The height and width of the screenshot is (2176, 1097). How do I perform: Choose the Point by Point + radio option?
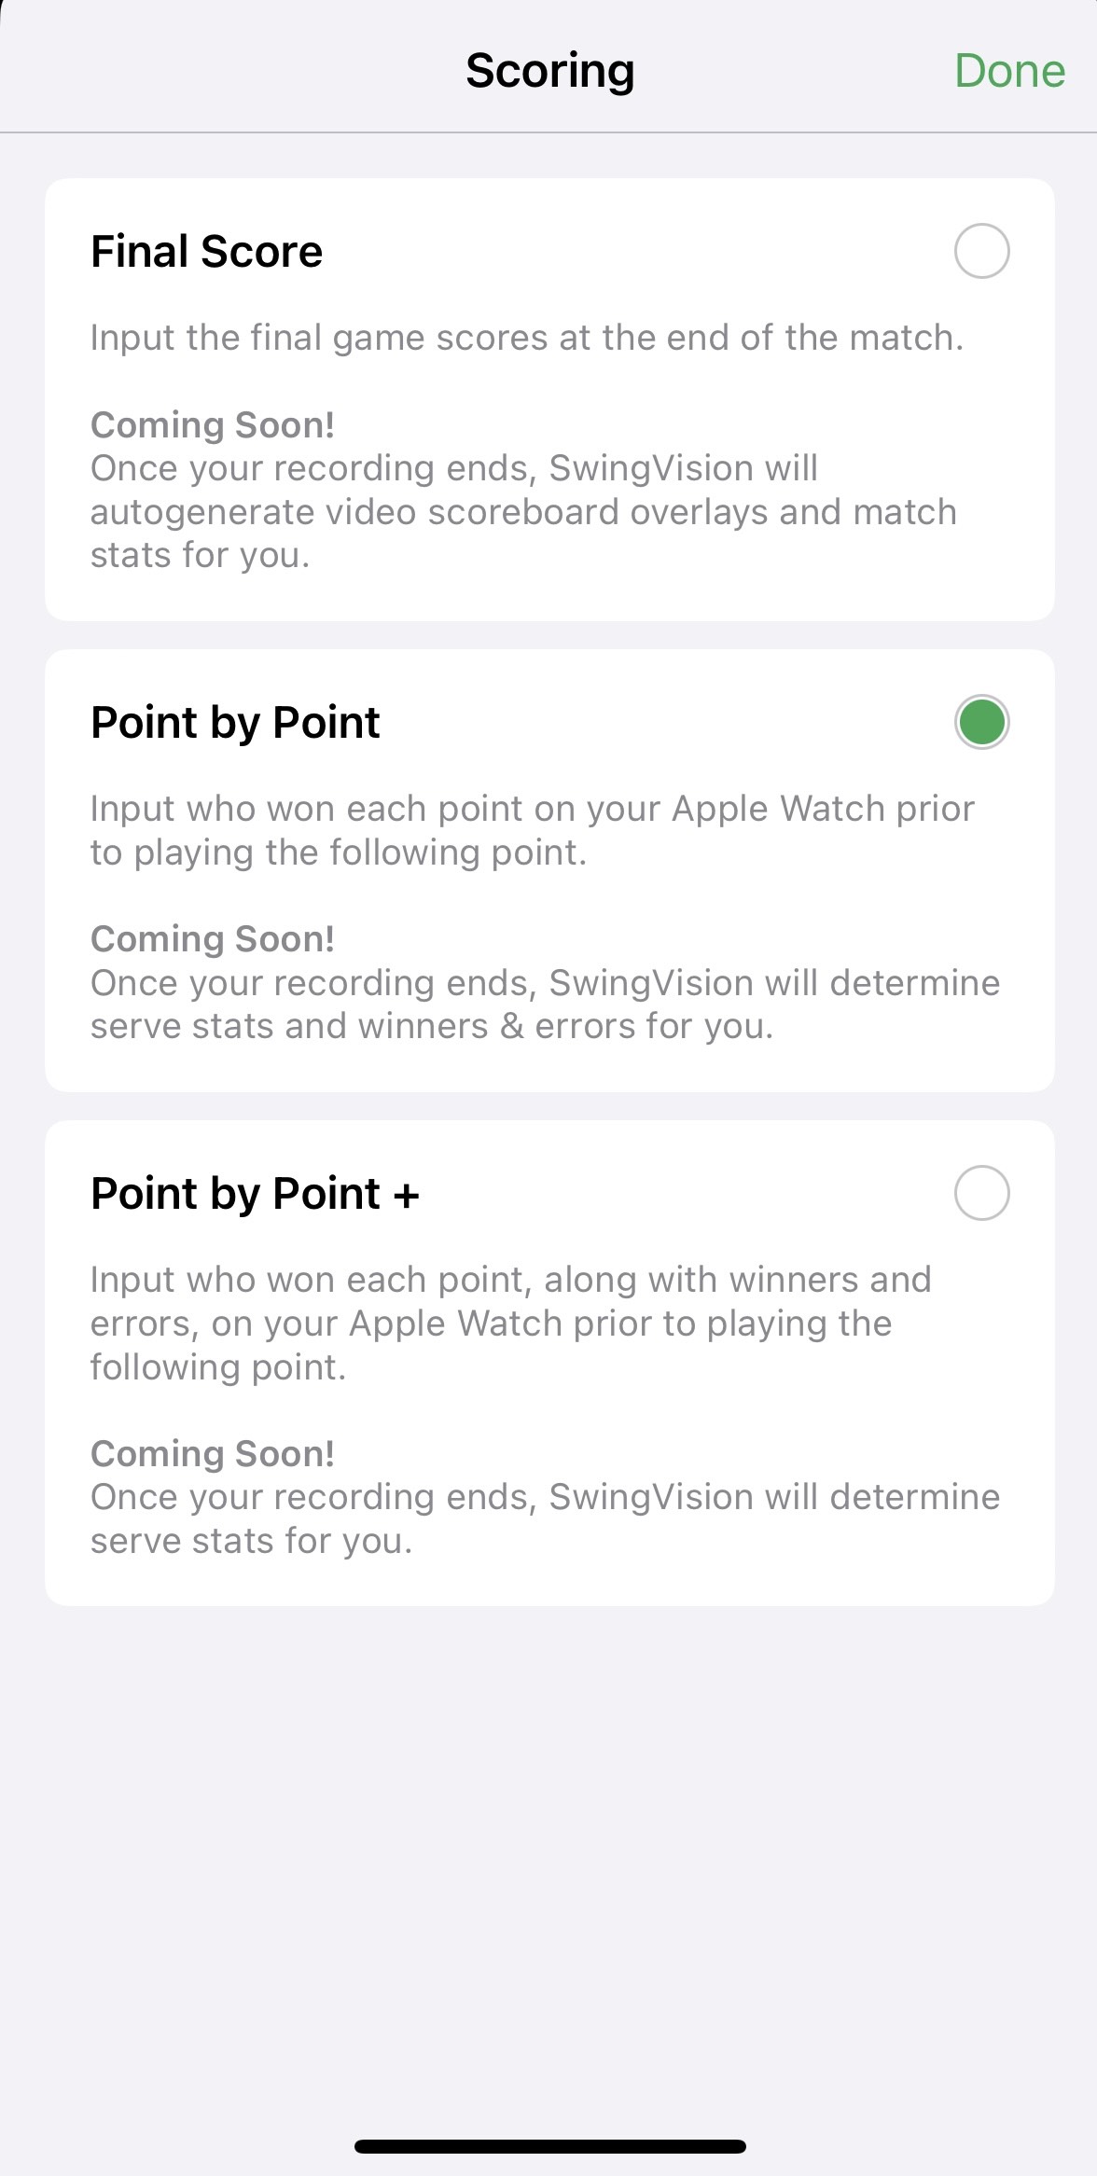(x=981, y=1193)
